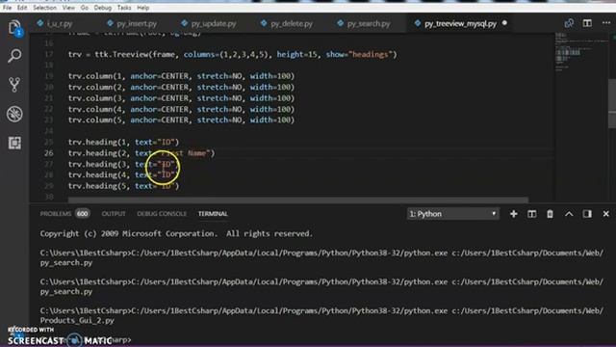
Task: Click line number 26 in the gutter
Action: coord(49,153)
